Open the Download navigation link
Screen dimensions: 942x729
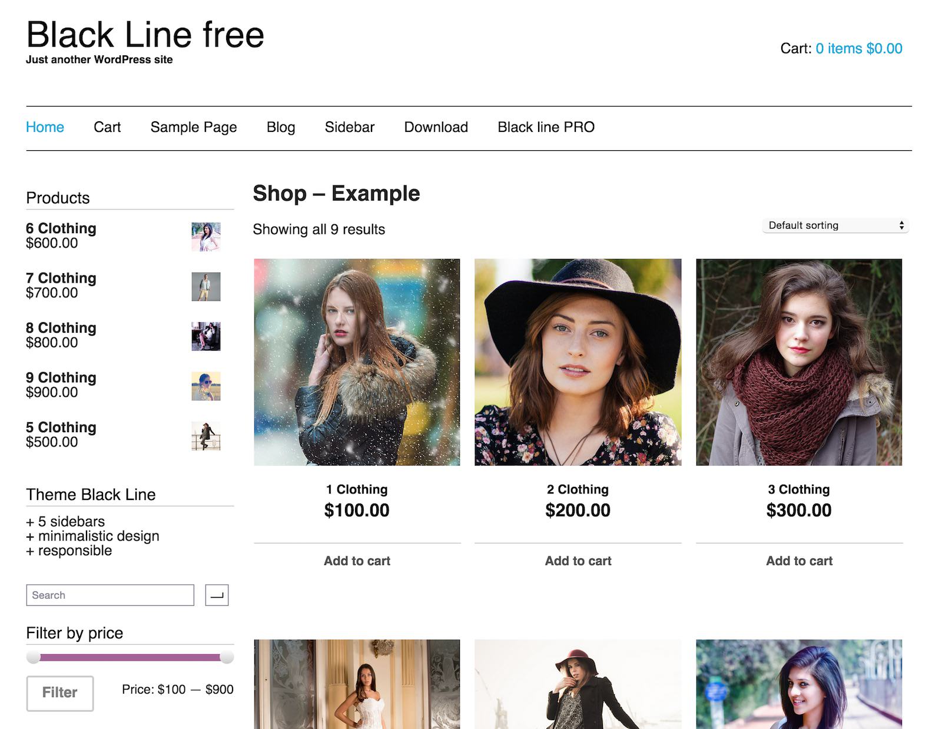click(x=436, y=127)
